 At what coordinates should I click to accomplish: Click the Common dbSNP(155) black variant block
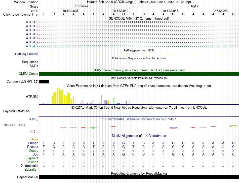click(x=44, y=81)
